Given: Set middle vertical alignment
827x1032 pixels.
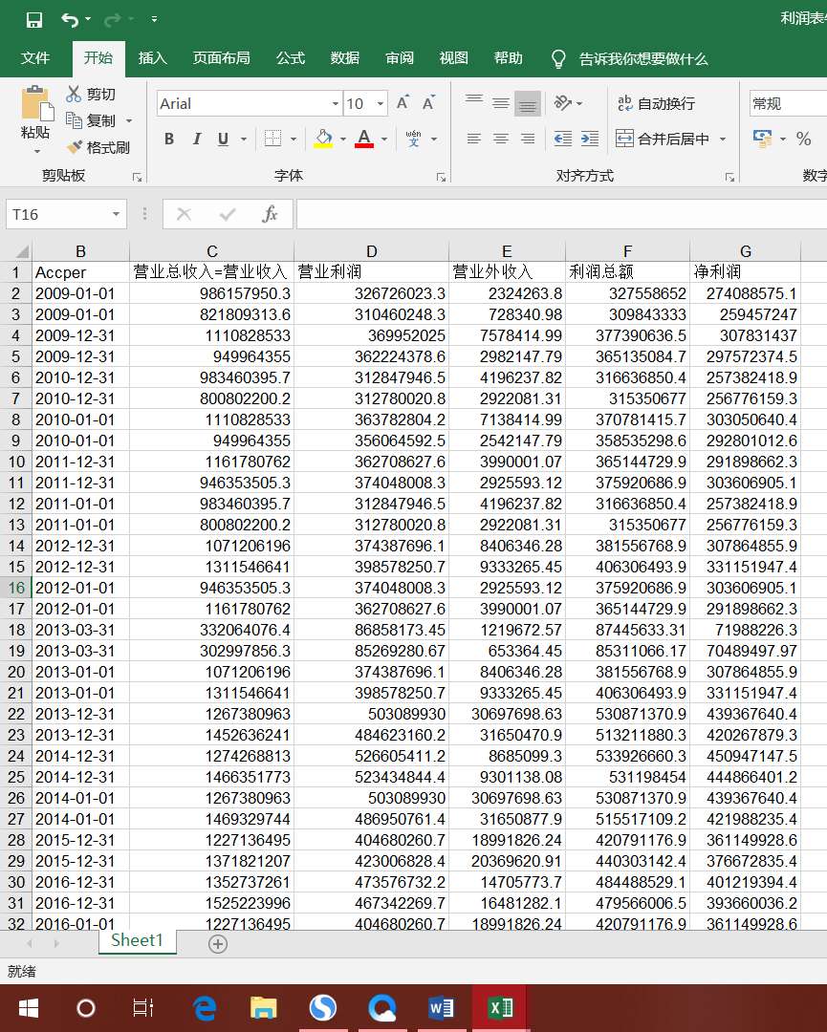Looking at the screenshot, I should tap(501, 102).
